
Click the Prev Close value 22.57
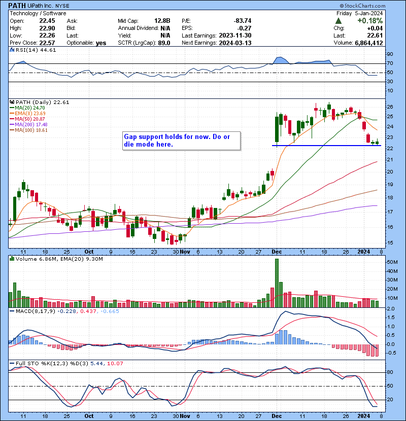point(47,43)
